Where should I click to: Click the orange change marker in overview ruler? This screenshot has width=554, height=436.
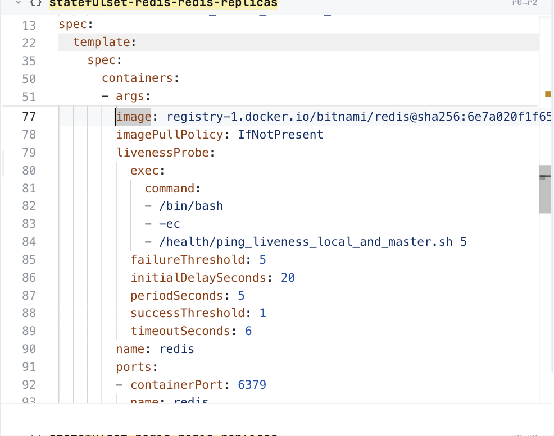coord(548,94)
